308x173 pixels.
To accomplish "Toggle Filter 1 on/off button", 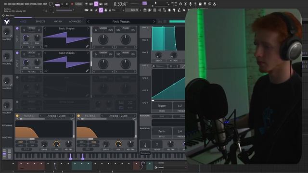I will (x=17, y=116).
